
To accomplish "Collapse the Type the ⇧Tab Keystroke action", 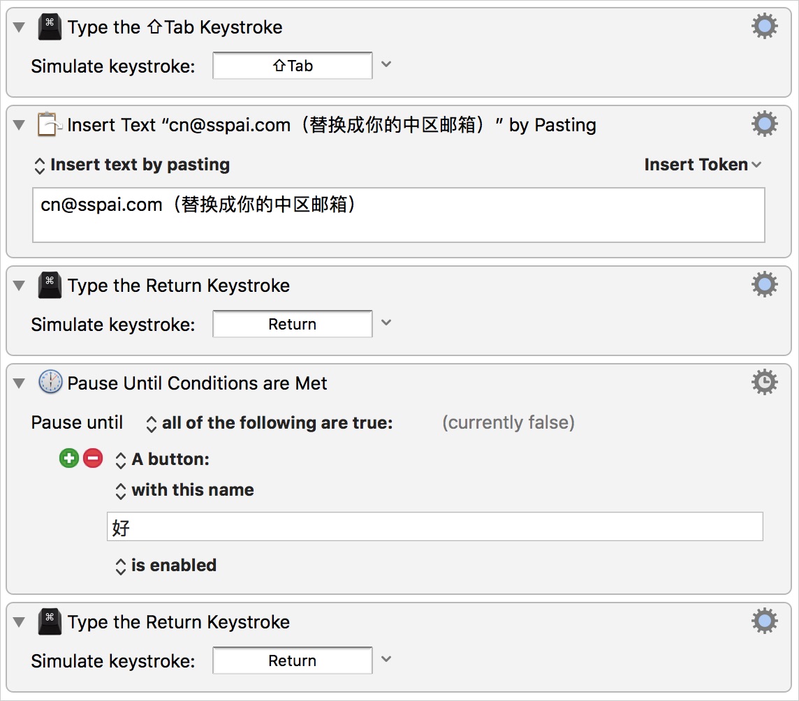I will [x=19, y=27].
